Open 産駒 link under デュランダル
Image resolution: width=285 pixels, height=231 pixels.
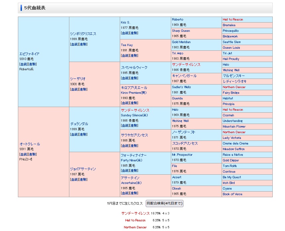pos(83,134)
